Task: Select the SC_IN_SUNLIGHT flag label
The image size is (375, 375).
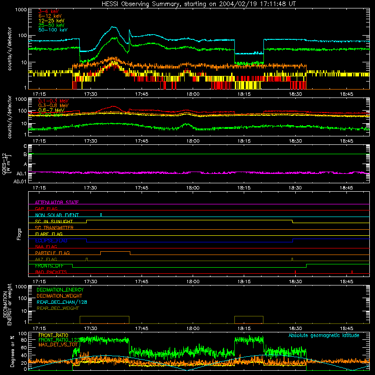Action: 54,221
